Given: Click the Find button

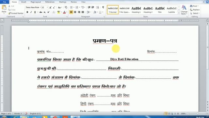Looking at the screenshot, I should coord(194,6).
